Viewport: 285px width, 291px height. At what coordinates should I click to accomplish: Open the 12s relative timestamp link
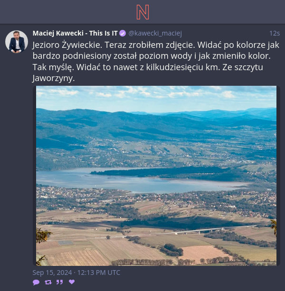(275, 33)
